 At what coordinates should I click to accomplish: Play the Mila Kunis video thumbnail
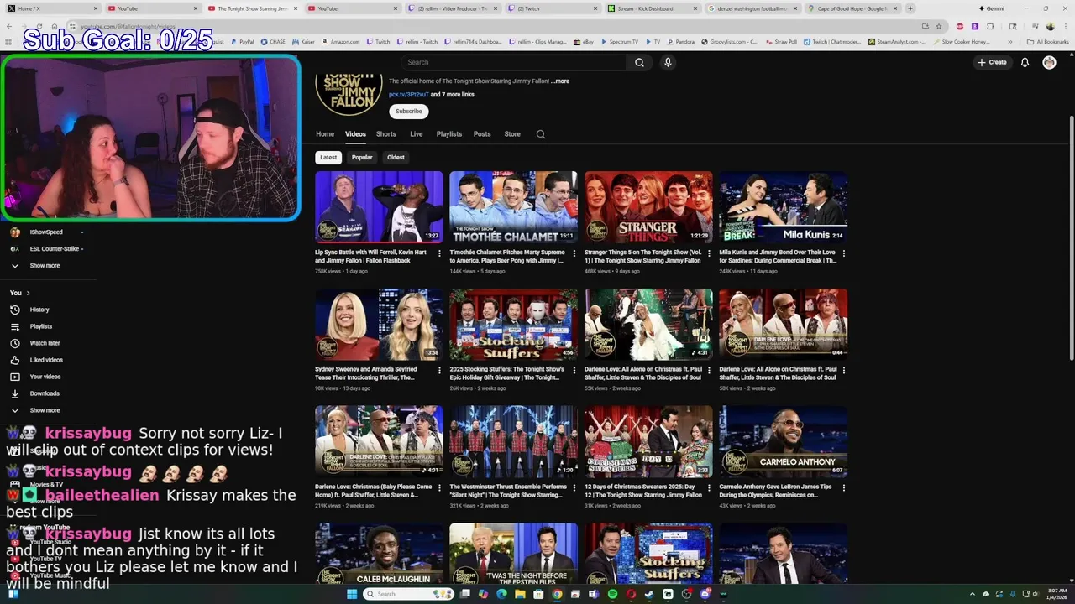(783, 207)
